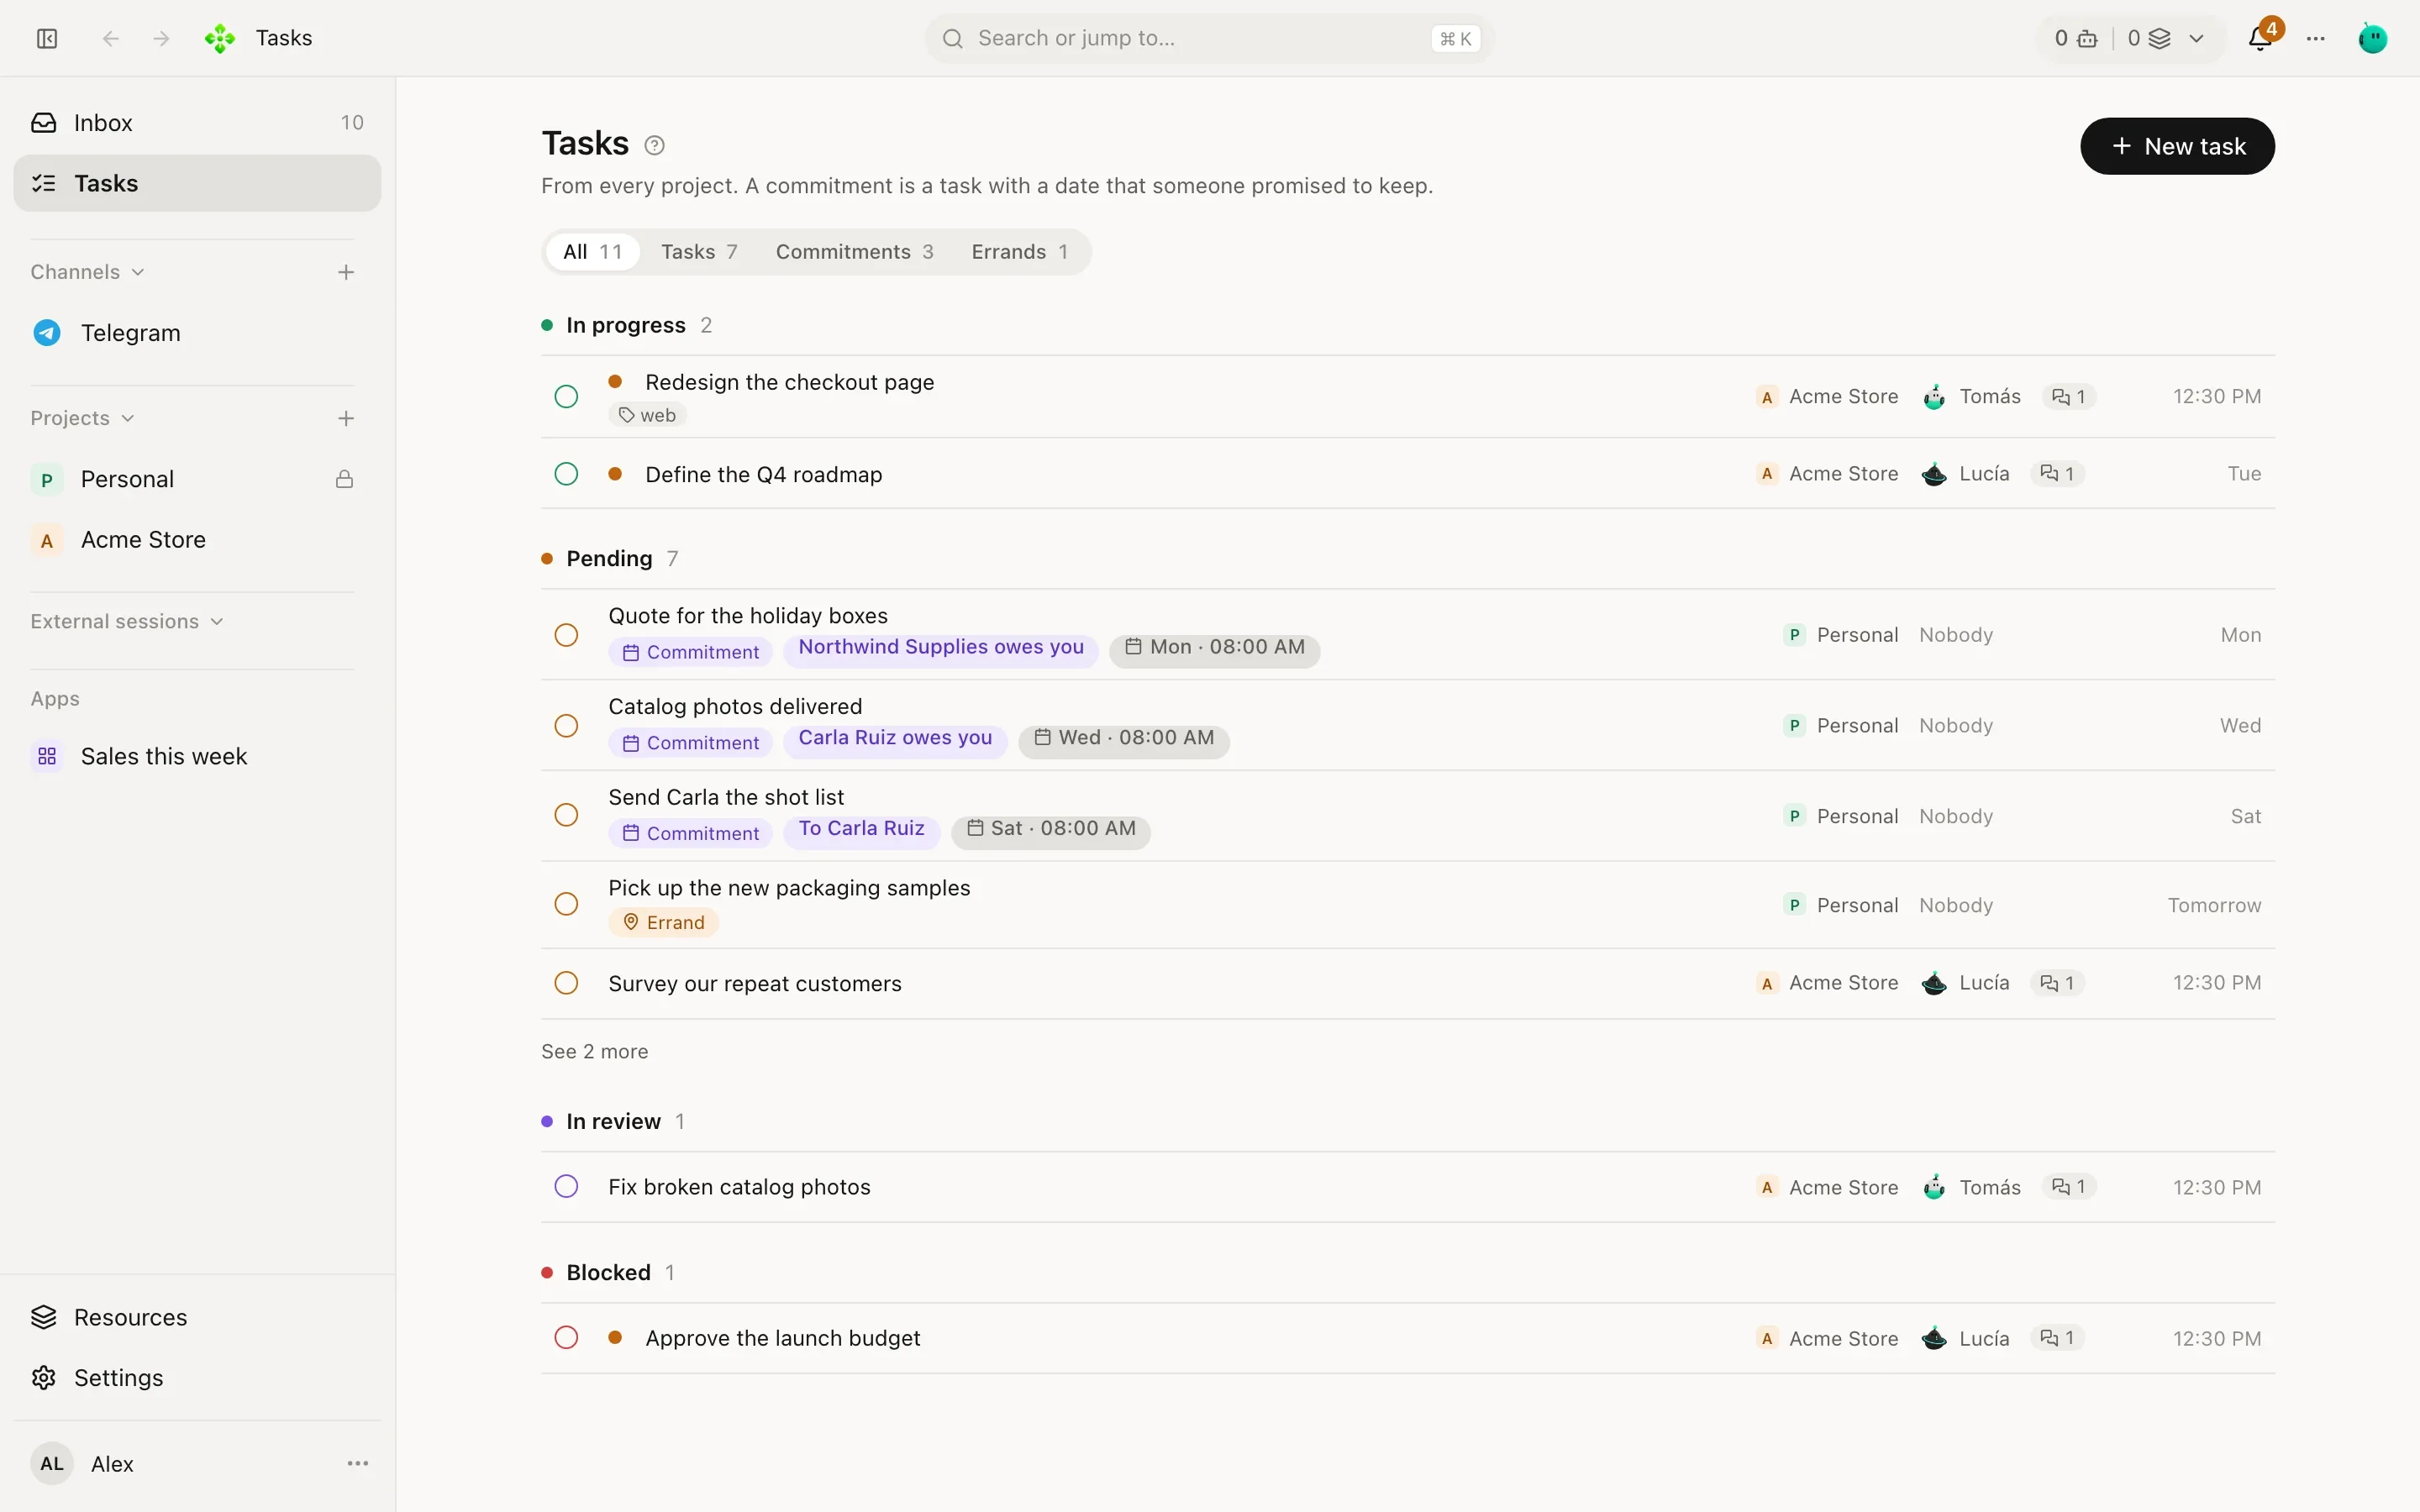Add a new channel with the plus icon
Image resolution: width=2420 pixels, height=1512 pixels.
click(x=346, y=272)
